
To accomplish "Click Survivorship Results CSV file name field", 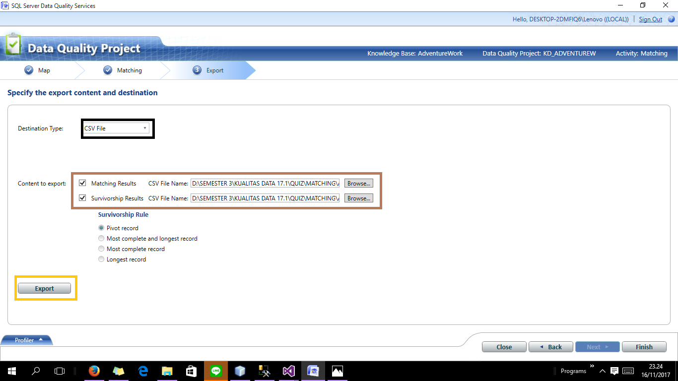I will coord(266,198).
